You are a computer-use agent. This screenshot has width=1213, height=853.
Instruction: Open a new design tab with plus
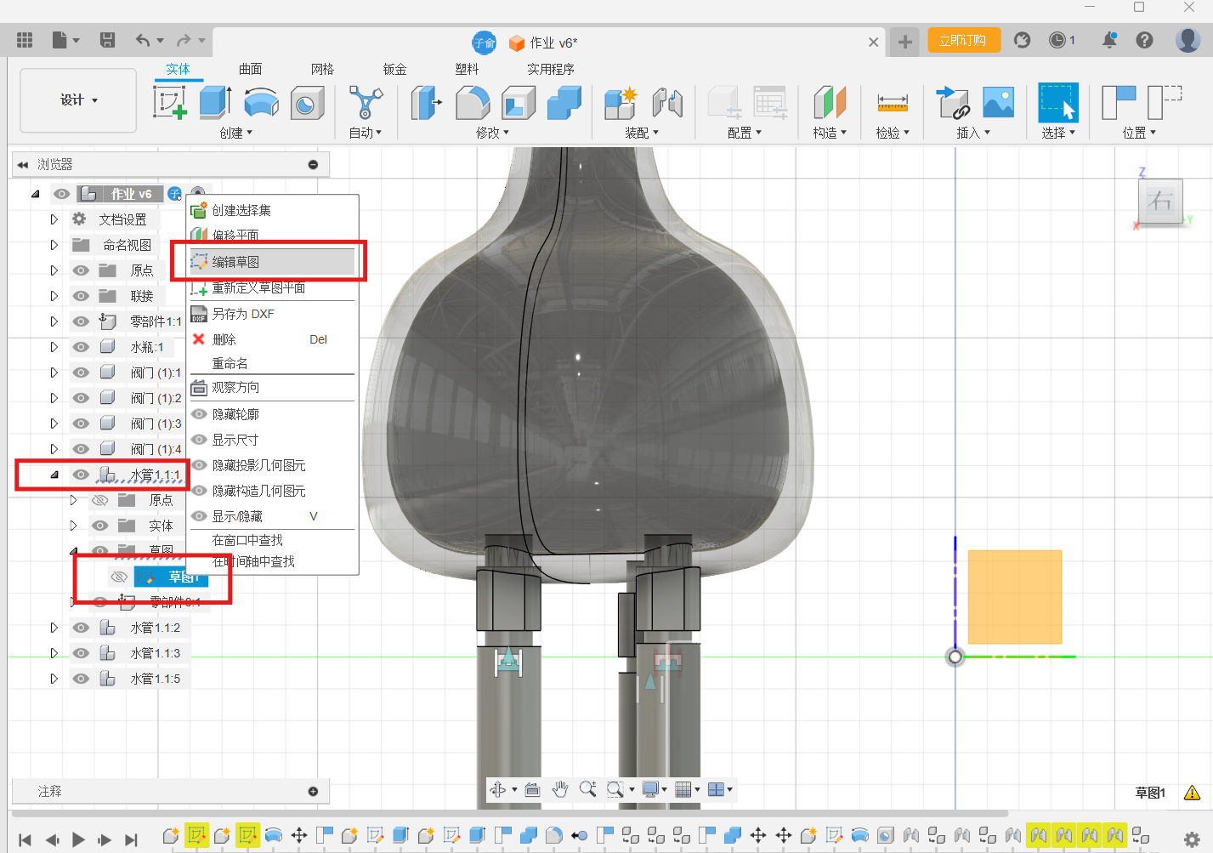click(x=905, y=41)
